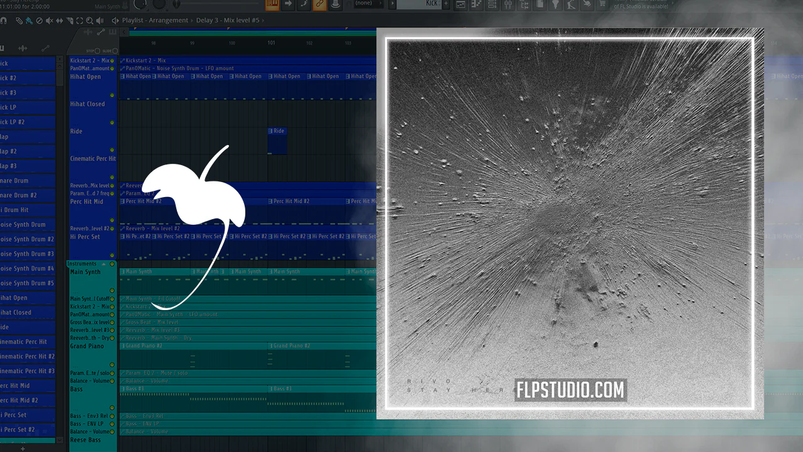The image size is (803, 452).
Task: Click the piano keys icon above SLIDE
Action: (112, 32)
